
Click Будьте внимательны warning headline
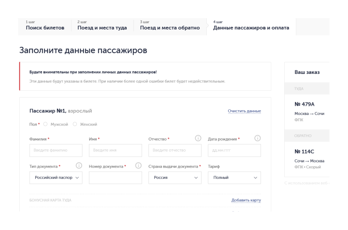[93, 72]
